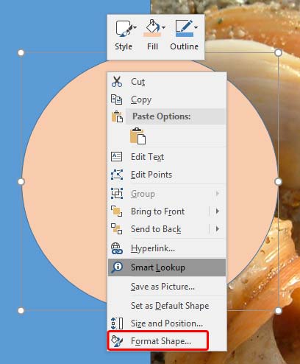Expand the Bring to Front submenu arrow
The image size is (300, 364).
tap(217, 211)
